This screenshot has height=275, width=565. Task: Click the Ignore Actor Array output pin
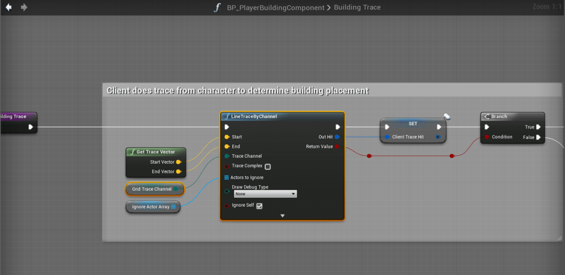[x=173, y=207]
